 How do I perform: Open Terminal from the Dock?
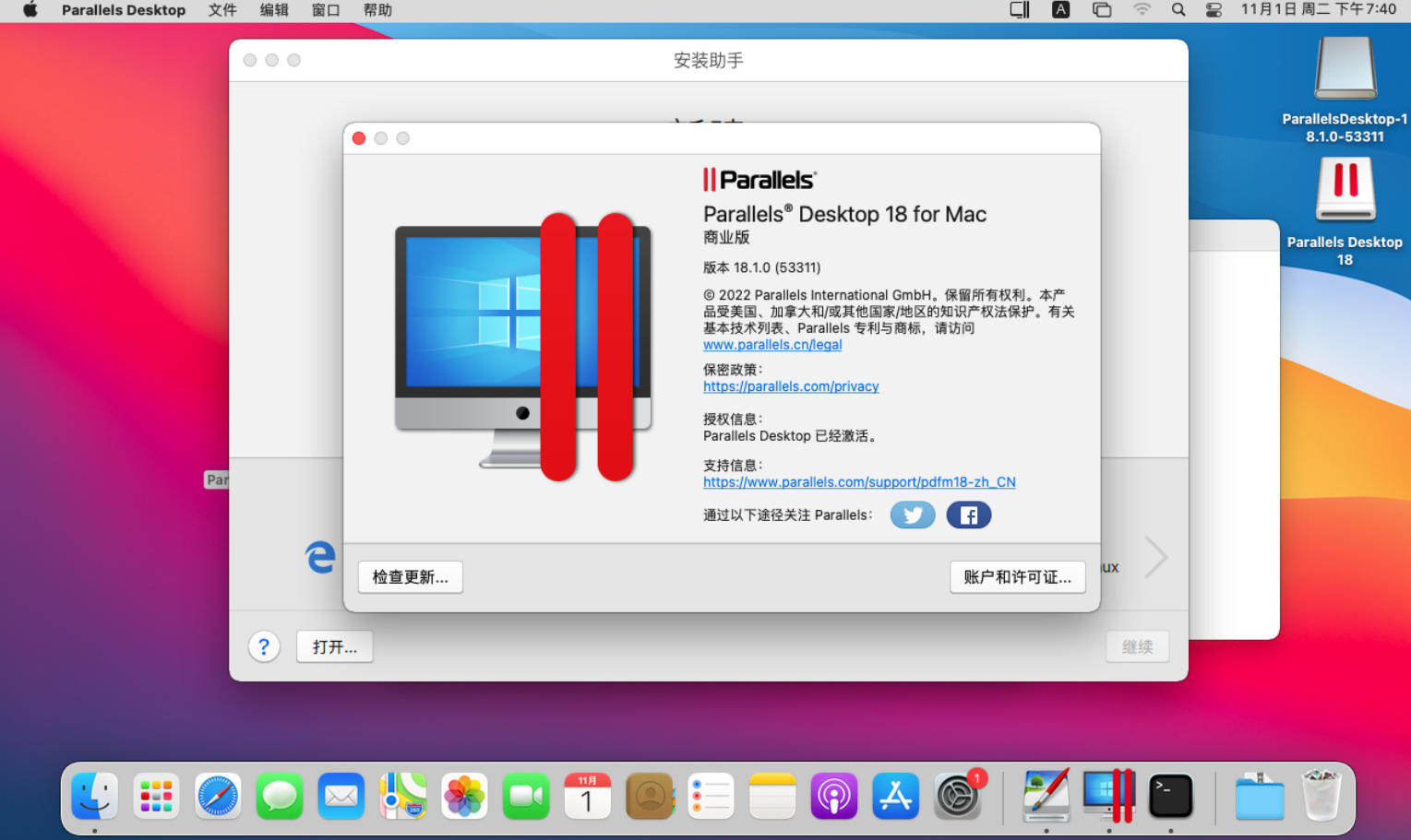click(x=1171, y=796)
